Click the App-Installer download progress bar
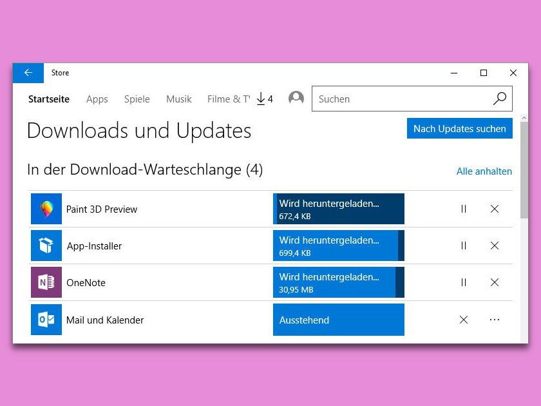Viewport: 541px width, 406px height. tap(339, 246)
